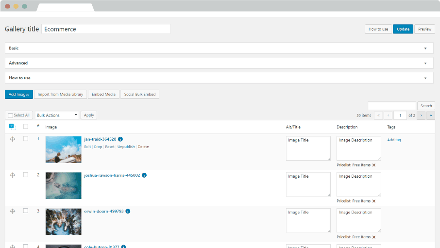Click the info icon next to erwin-doorn-499793
440x248 pixels.
click(128, 211)
